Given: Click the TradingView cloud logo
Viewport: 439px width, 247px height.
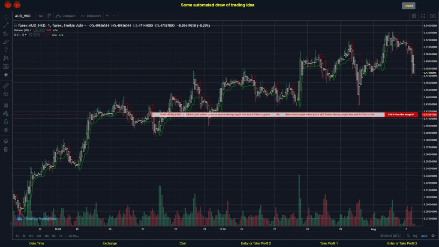Looking at the screenshot, I should click(x=19, y=219).
